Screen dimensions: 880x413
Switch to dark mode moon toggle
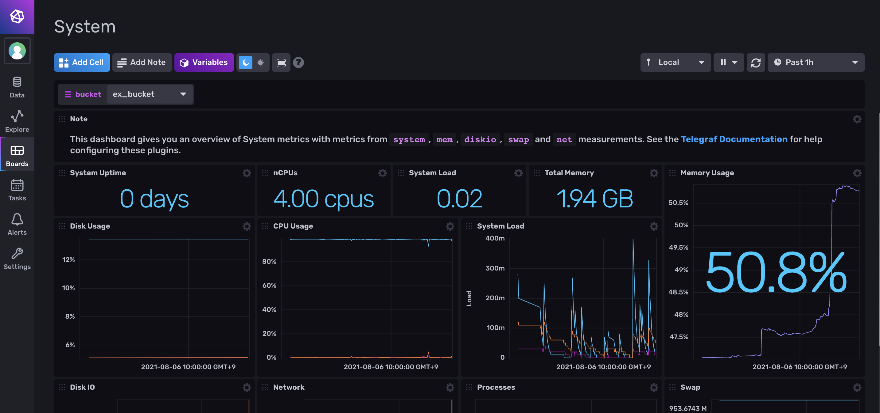(x=245, y=63)
